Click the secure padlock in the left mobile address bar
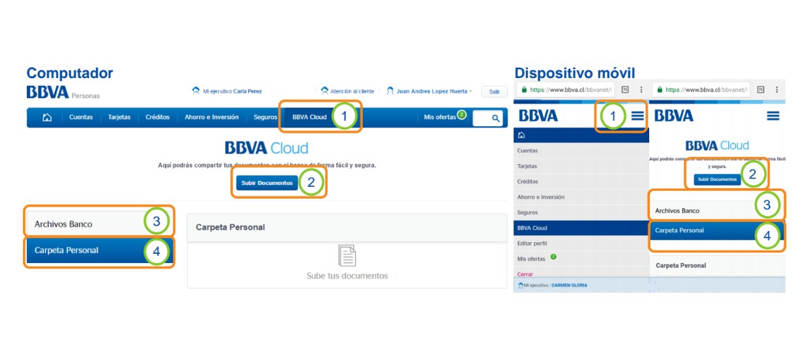Viewport: 811px width, 345px height. [x=523, y=90]
